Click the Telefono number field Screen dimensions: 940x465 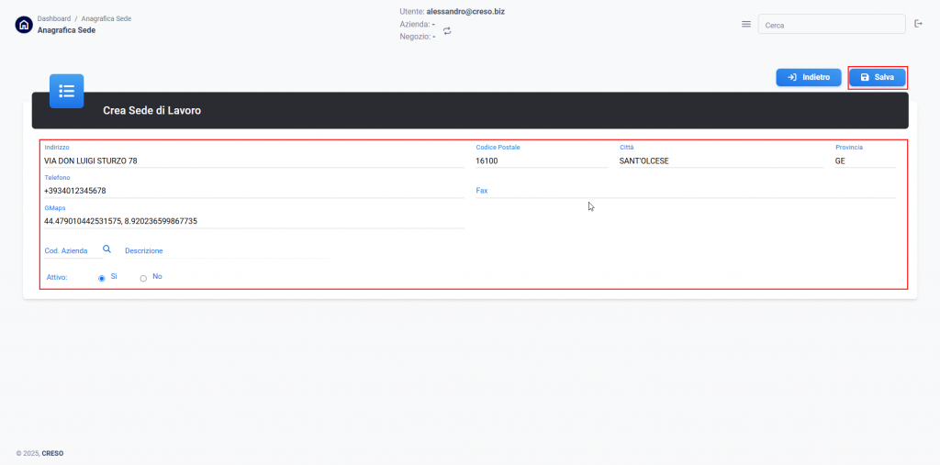point(253,191)
